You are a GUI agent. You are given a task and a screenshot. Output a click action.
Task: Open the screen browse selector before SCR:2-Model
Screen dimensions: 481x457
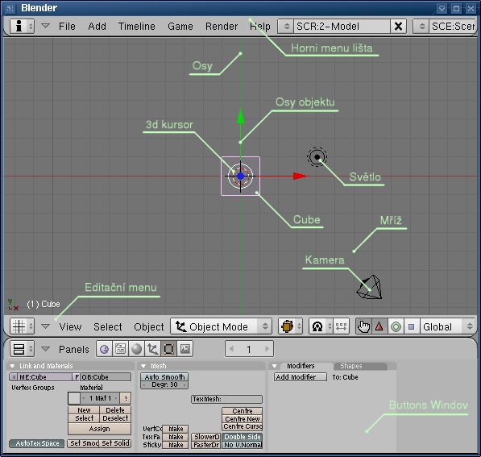(x=285, y=27)
